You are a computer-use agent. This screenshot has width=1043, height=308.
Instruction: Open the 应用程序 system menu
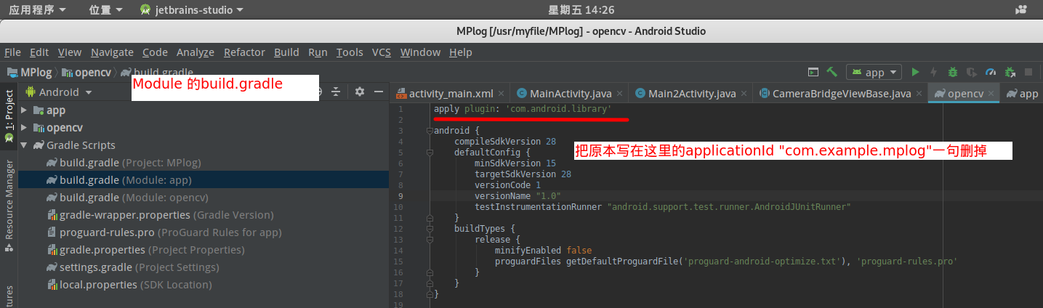[37, 9]
